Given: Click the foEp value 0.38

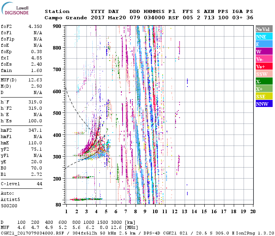Looking at the screenshot, I should click(x=37, y=52).
